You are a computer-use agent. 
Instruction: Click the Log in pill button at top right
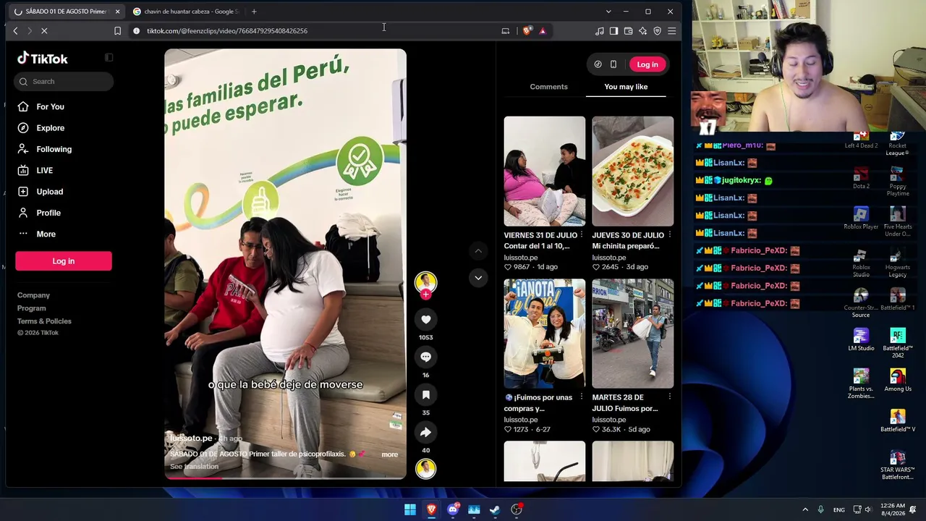647,64
